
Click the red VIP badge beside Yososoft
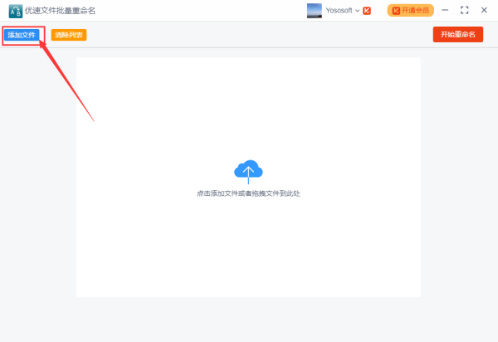pos(367,11)
